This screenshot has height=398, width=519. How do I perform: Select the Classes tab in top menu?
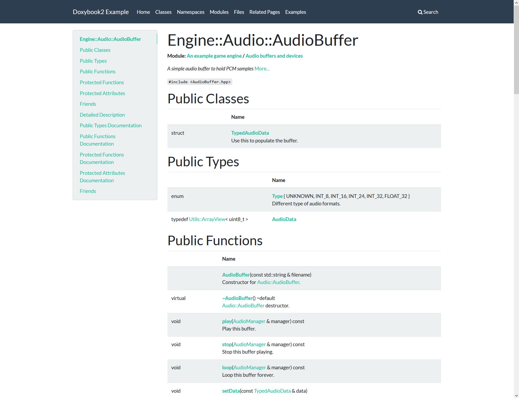pyautogui.click(x=163, y=12)
